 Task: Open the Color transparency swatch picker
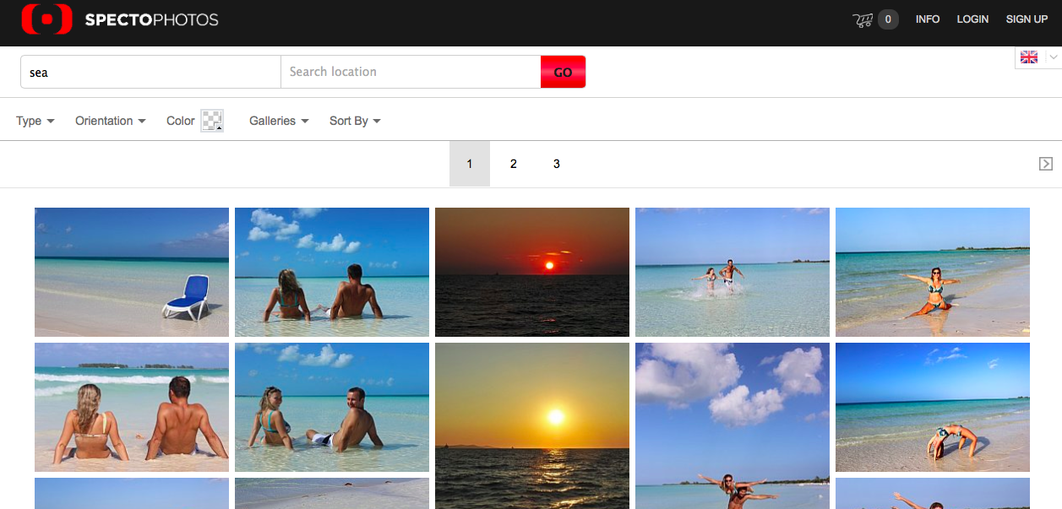pos(212,121)
